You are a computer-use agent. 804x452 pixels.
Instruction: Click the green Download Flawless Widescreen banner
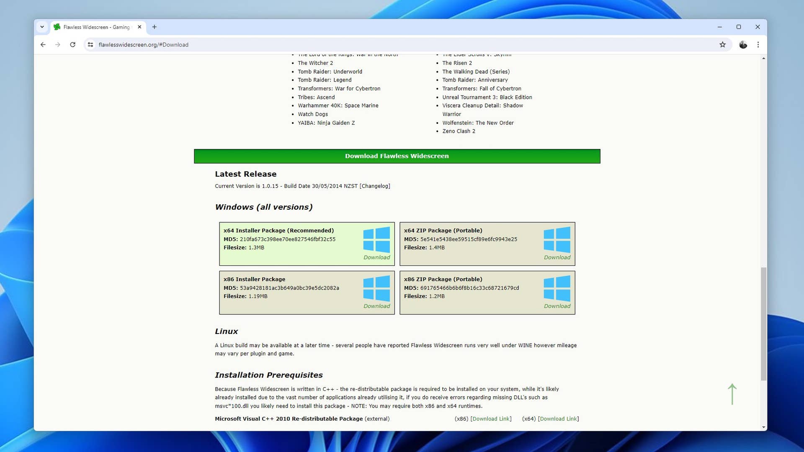point(397,156)
